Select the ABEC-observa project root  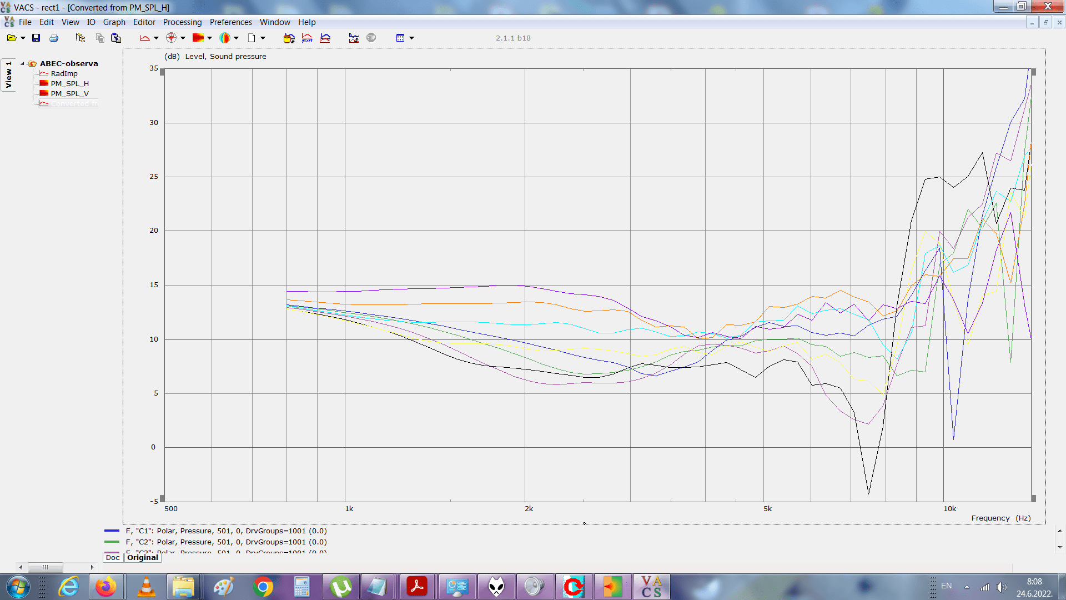68,64
